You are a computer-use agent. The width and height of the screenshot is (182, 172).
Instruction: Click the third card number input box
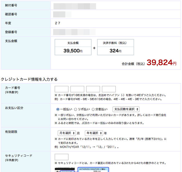pos(93,89)
